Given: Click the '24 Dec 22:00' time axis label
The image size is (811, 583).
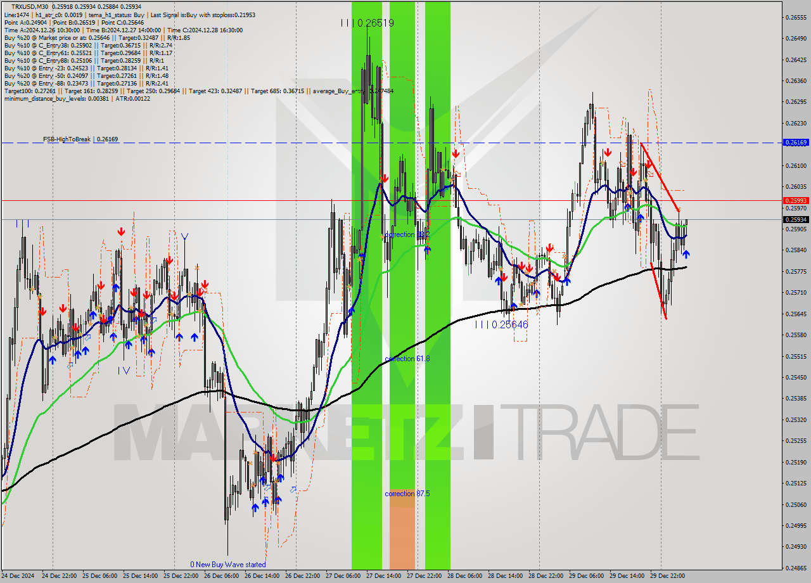Looking at the screenshot, I should (59, 576).
